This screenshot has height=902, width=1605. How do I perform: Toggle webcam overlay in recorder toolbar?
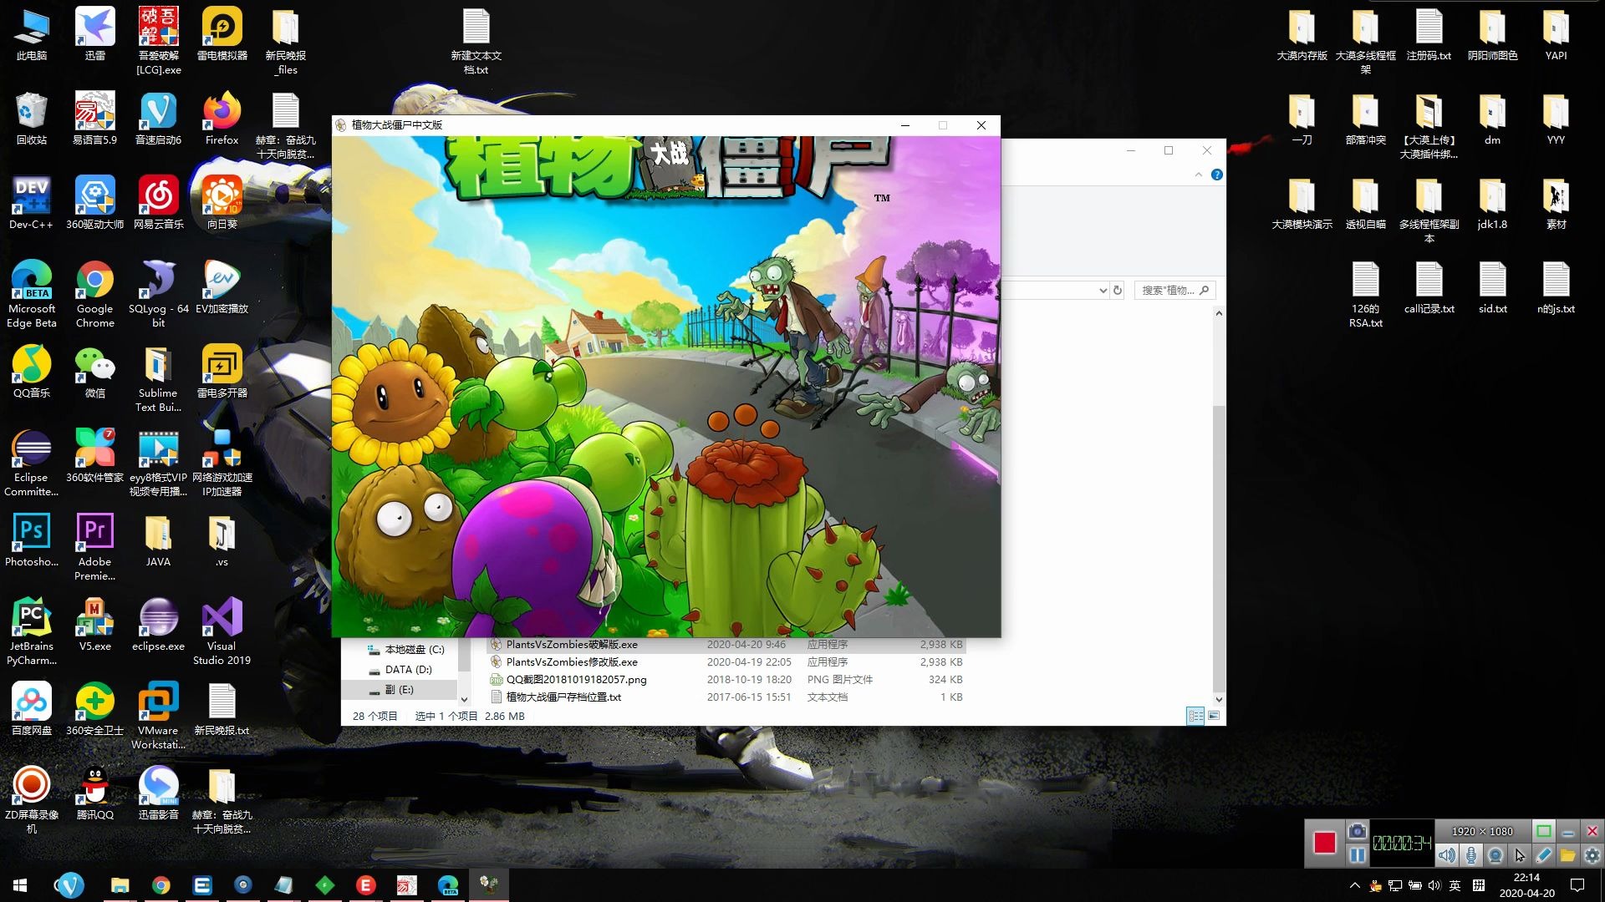(x=1495, y=855)
